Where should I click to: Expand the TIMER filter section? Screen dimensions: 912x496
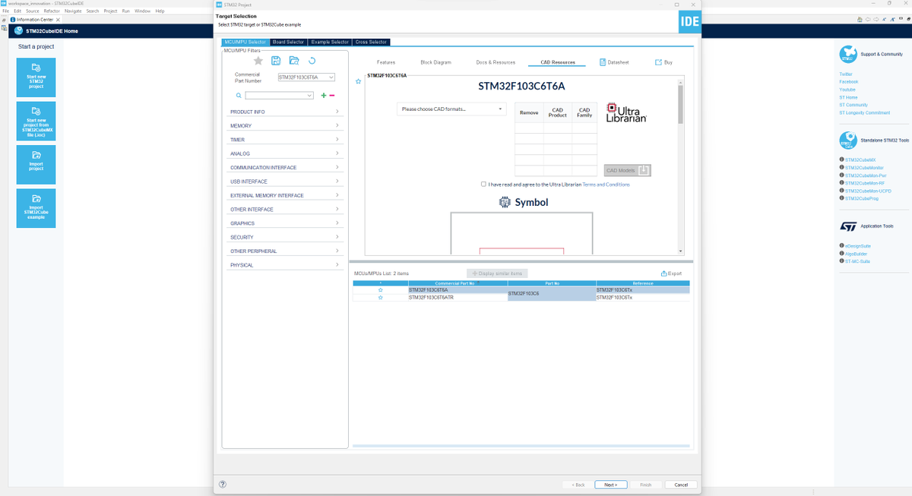click(284, 140)
